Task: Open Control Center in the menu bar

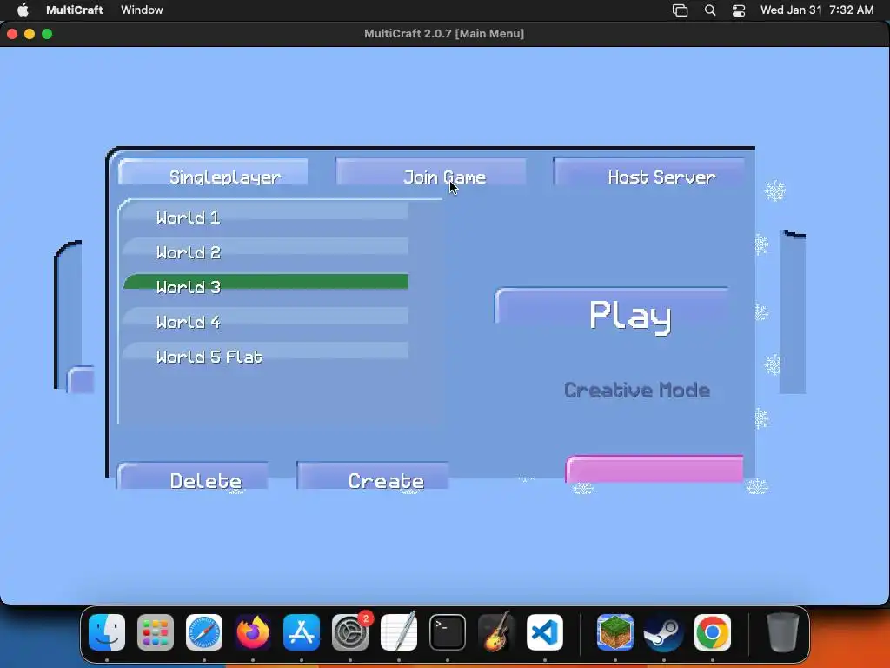Action: [x=739, y=10]
